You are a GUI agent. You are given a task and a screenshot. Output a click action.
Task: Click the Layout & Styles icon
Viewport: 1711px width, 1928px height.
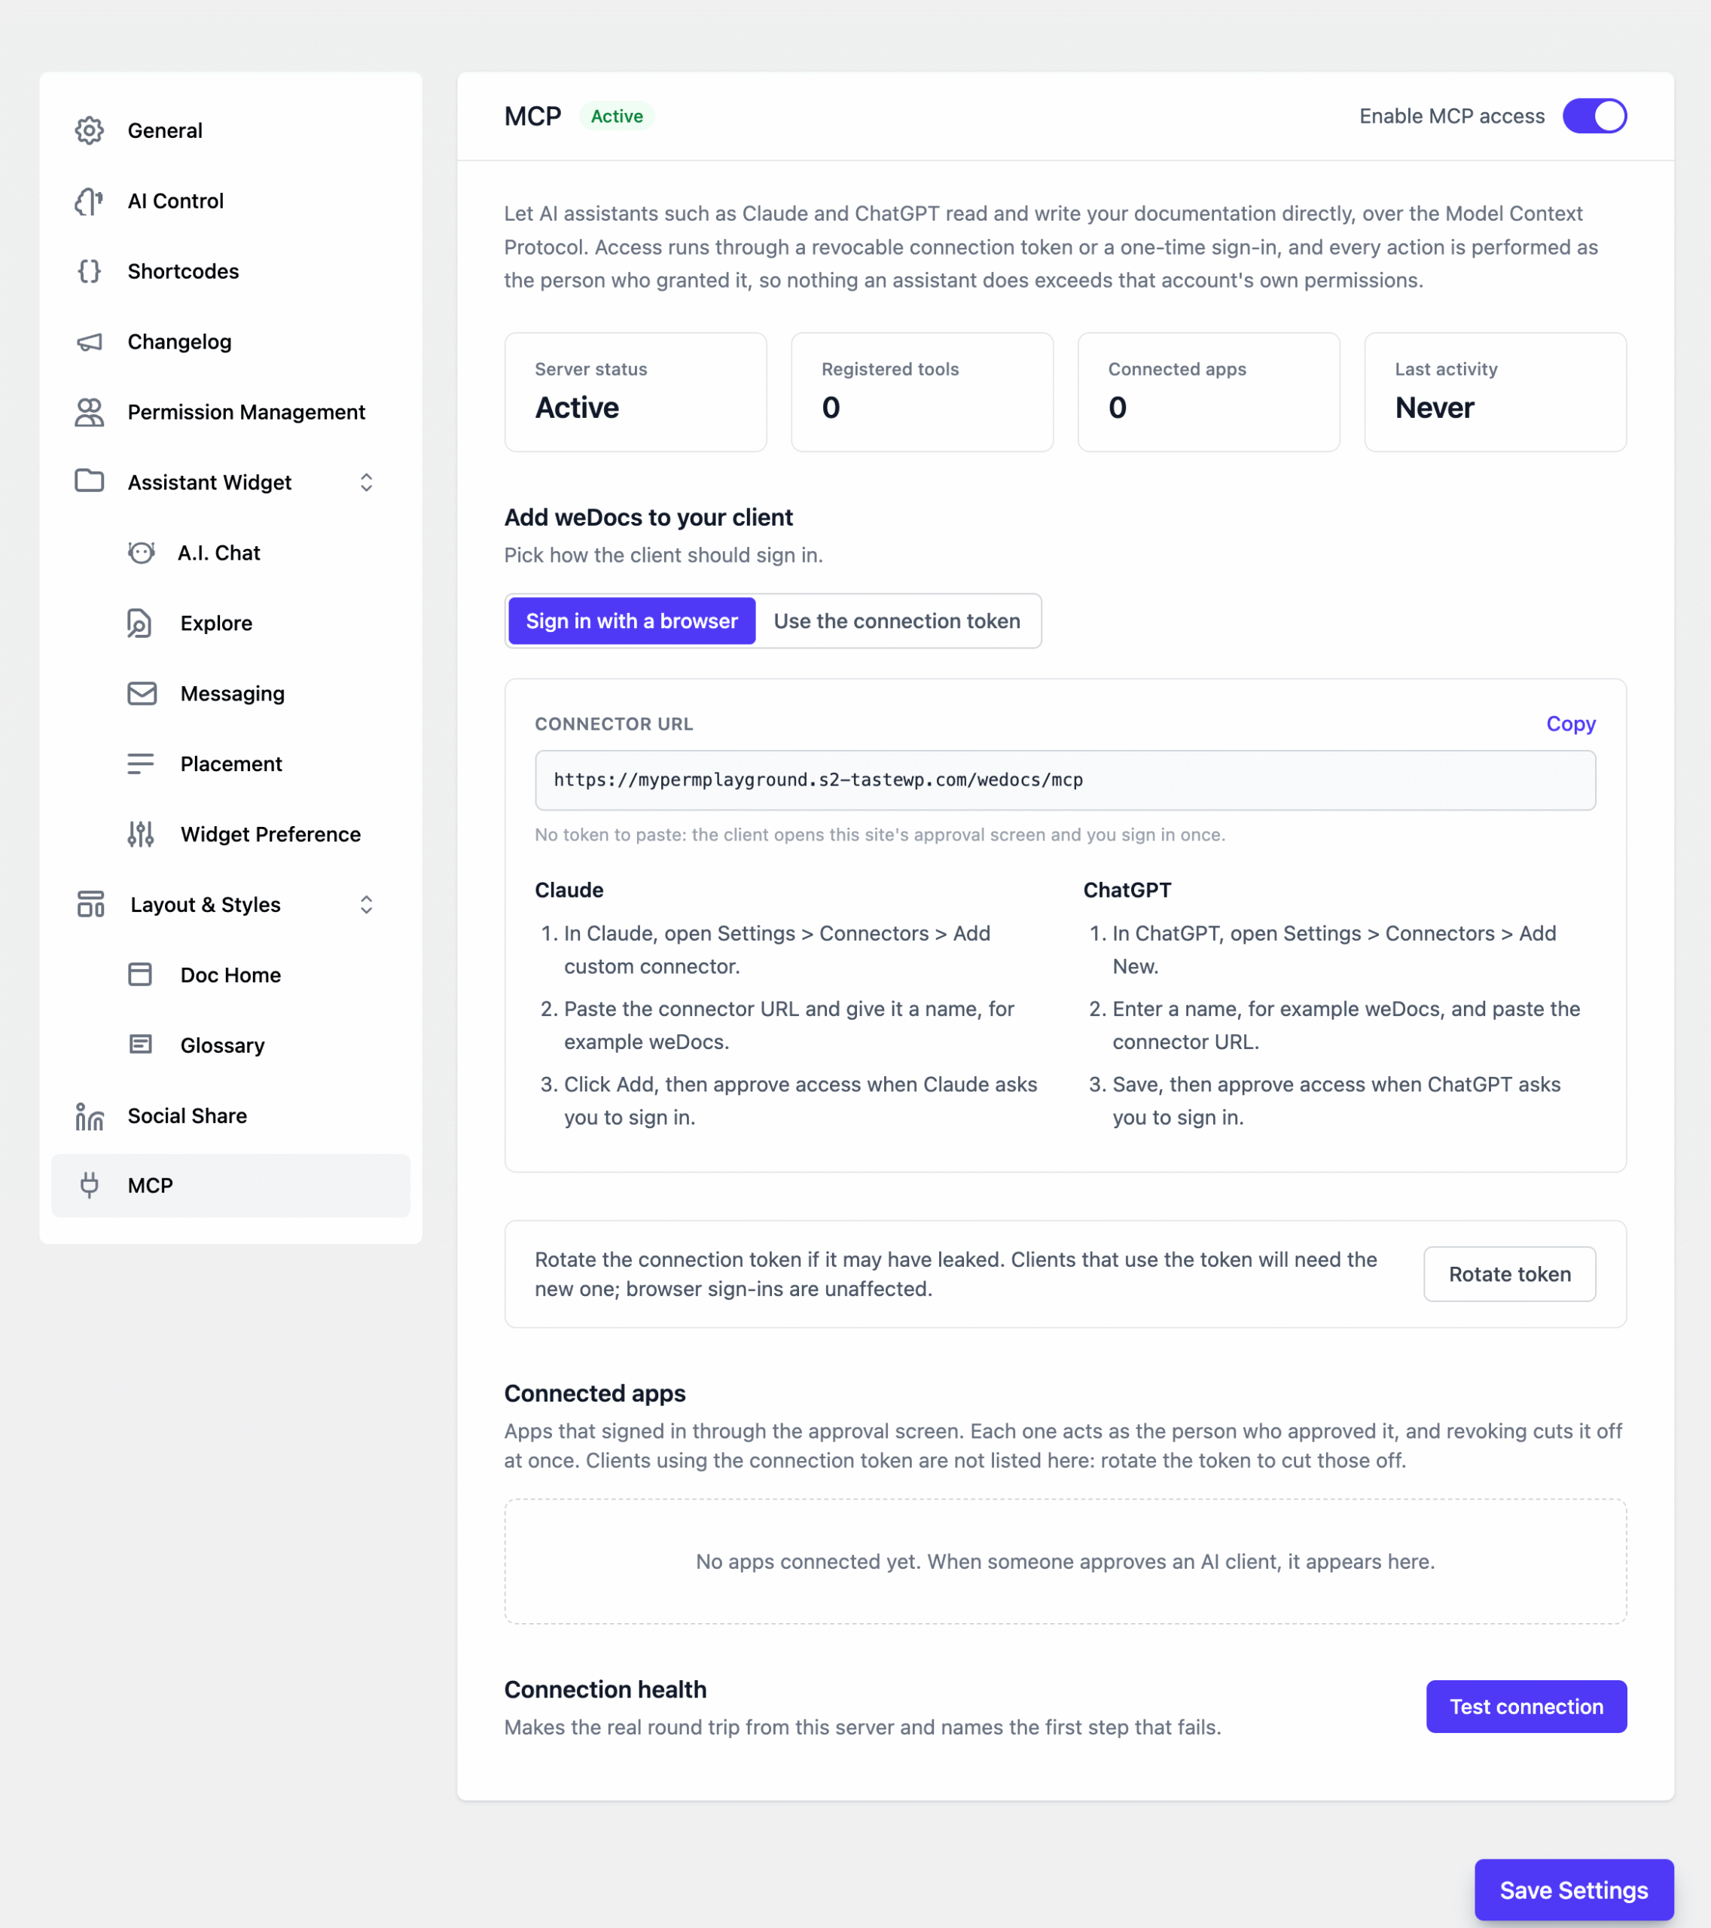pos(90,904)
